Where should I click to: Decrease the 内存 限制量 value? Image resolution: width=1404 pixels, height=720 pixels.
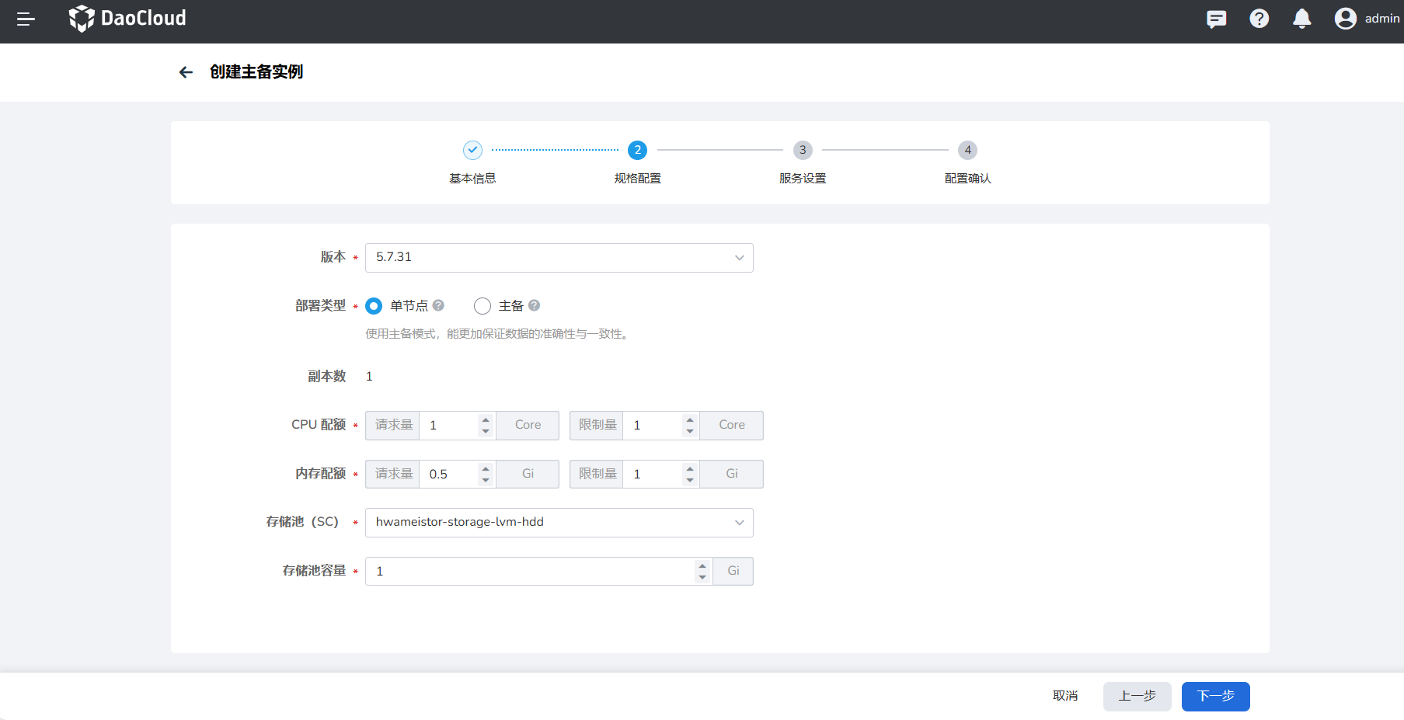pos(690,480)
